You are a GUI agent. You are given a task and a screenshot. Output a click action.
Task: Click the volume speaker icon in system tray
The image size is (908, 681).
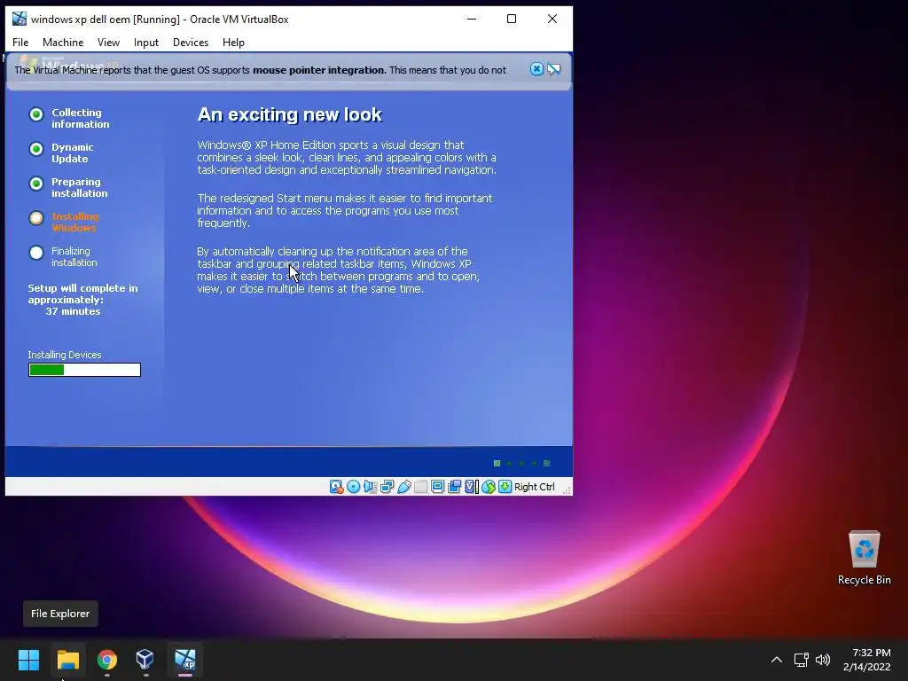pos(823,660)
